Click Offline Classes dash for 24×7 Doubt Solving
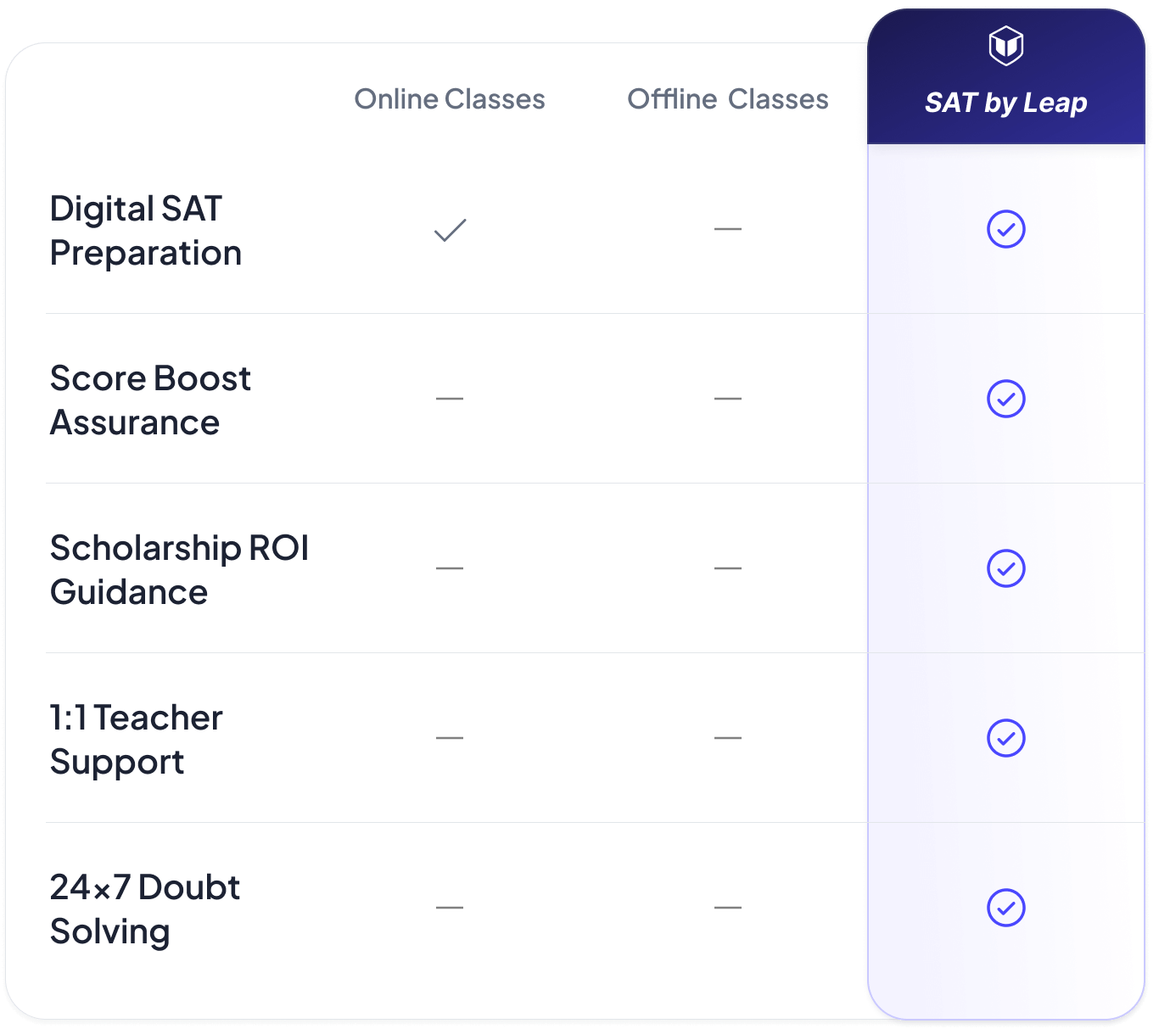Image resolution: width=1159 pixels, height=1029 pixels. point(728,908)
